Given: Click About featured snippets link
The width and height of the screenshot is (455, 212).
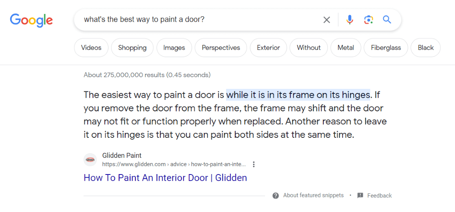Looking at the screenshot, I should [313, 195].
